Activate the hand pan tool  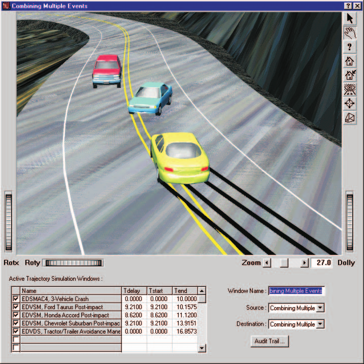point(350,33)
